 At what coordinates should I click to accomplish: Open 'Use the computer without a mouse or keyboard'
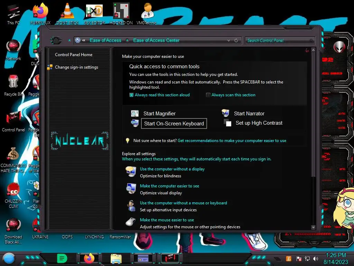click(x=184, y=203)
